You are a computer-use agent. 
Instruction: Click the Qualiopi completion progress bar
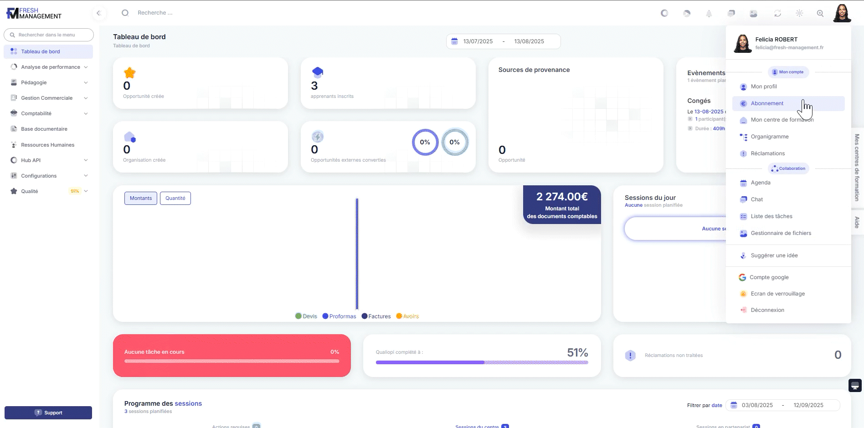[x=482, y=362]
